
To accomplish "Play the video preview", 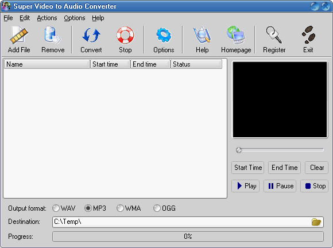I will pos(246,186).
